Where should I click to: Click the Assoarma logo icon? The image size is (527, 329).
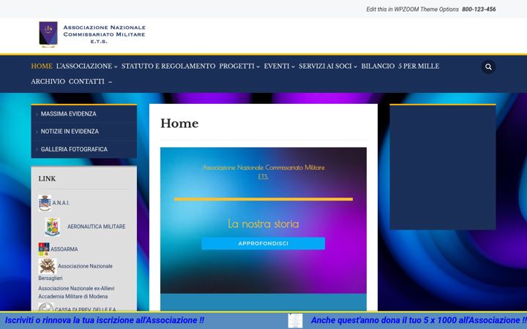point(44,249)
